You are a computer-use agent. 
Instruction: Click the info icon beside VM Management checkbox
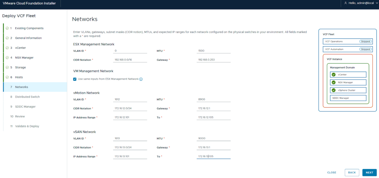[141, 79]
